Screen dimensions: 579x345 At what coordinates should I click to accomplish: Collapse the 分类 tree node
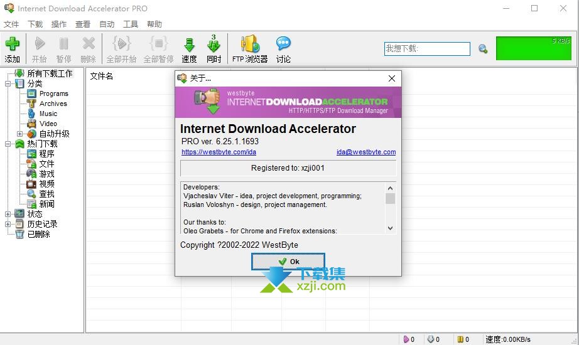tap(8, 84)
